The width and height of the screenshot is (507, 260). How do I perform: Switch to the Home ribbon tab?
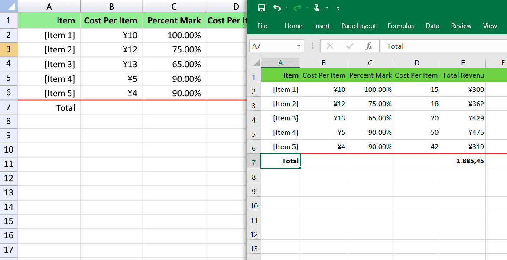tap(294, 26)
